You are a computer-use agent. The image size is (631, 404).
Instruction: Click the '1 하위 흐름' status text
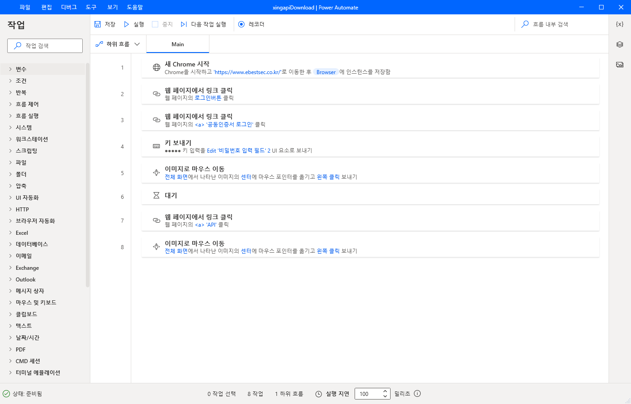click(289, 394)
